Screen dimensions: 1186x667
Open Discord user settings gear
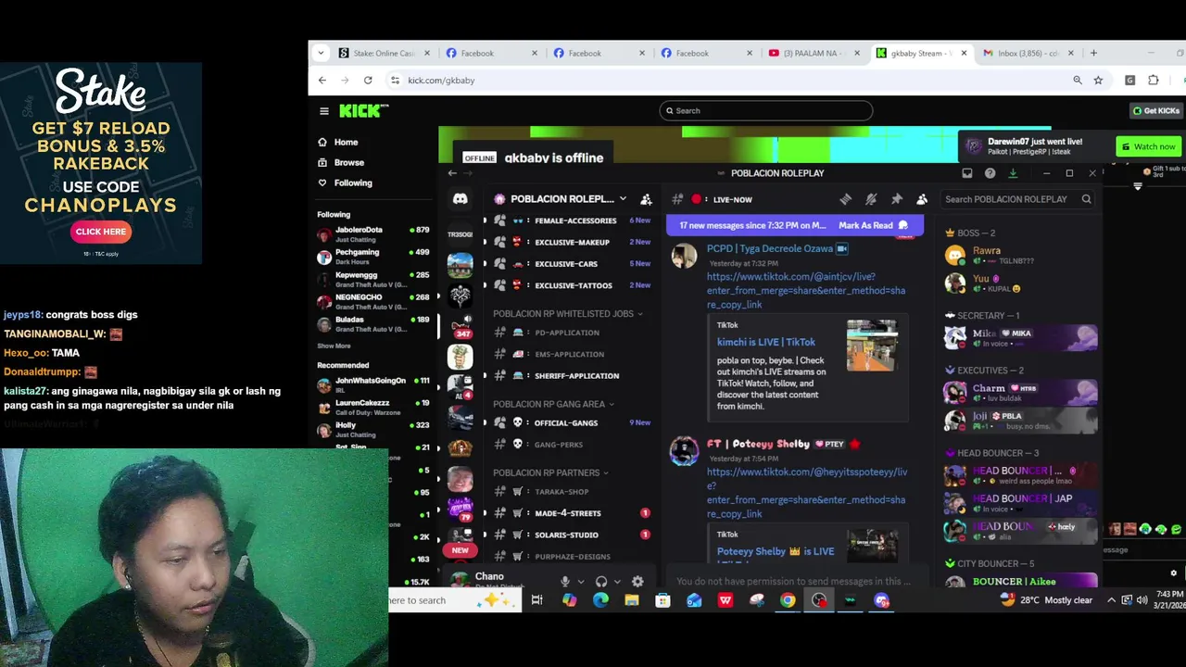tap(637, 582)
